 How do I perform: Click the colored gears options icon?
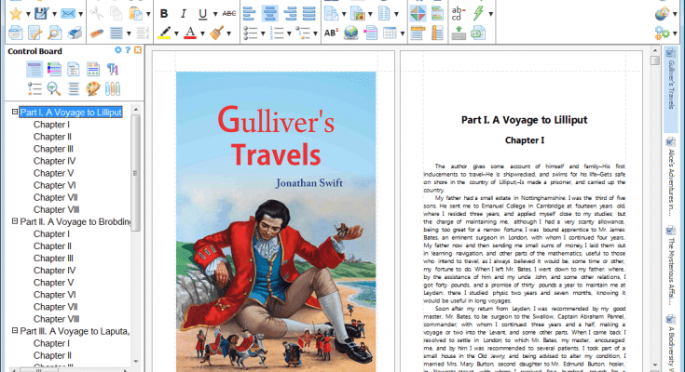[x=663, y=33]
